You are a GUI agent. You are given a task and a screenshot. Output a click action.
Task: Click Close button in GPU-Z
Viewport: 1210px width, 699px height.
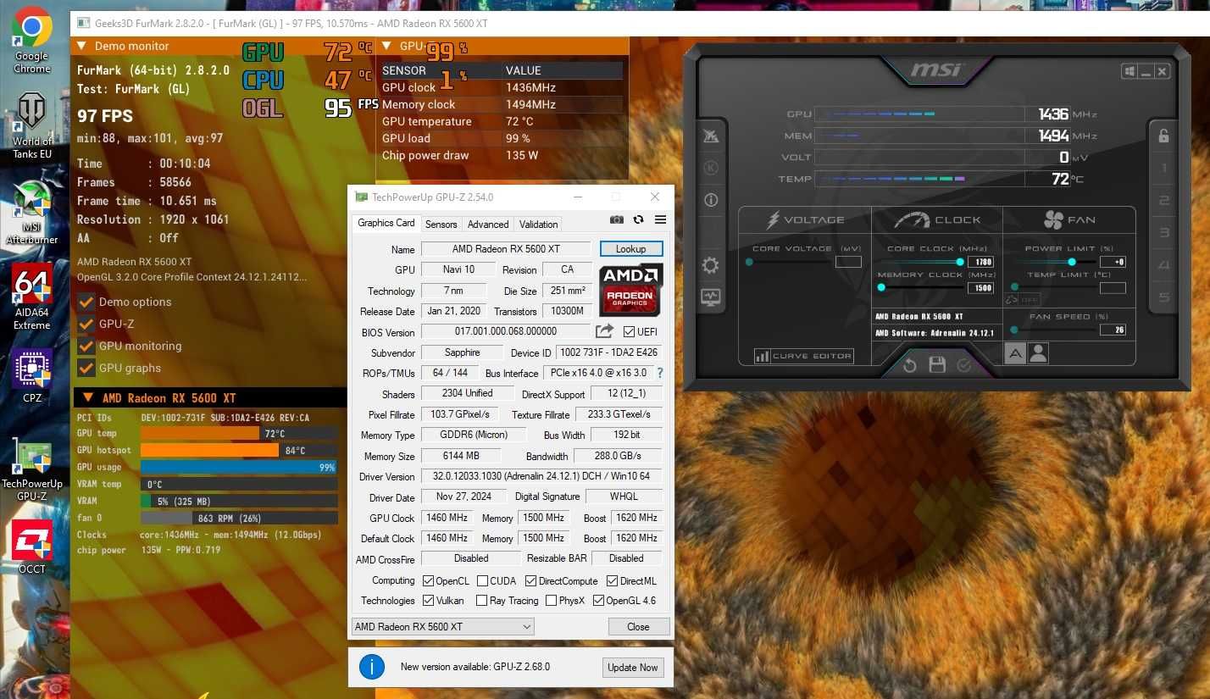coord(639,627)
